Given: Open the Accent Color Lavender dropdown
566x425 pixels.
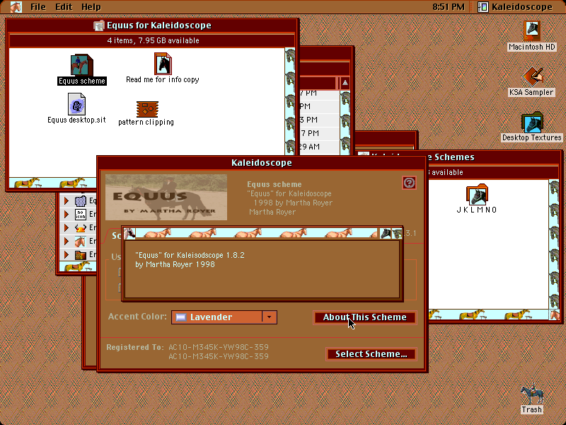Looking at the screenshot, I should (x=224, y=317).
